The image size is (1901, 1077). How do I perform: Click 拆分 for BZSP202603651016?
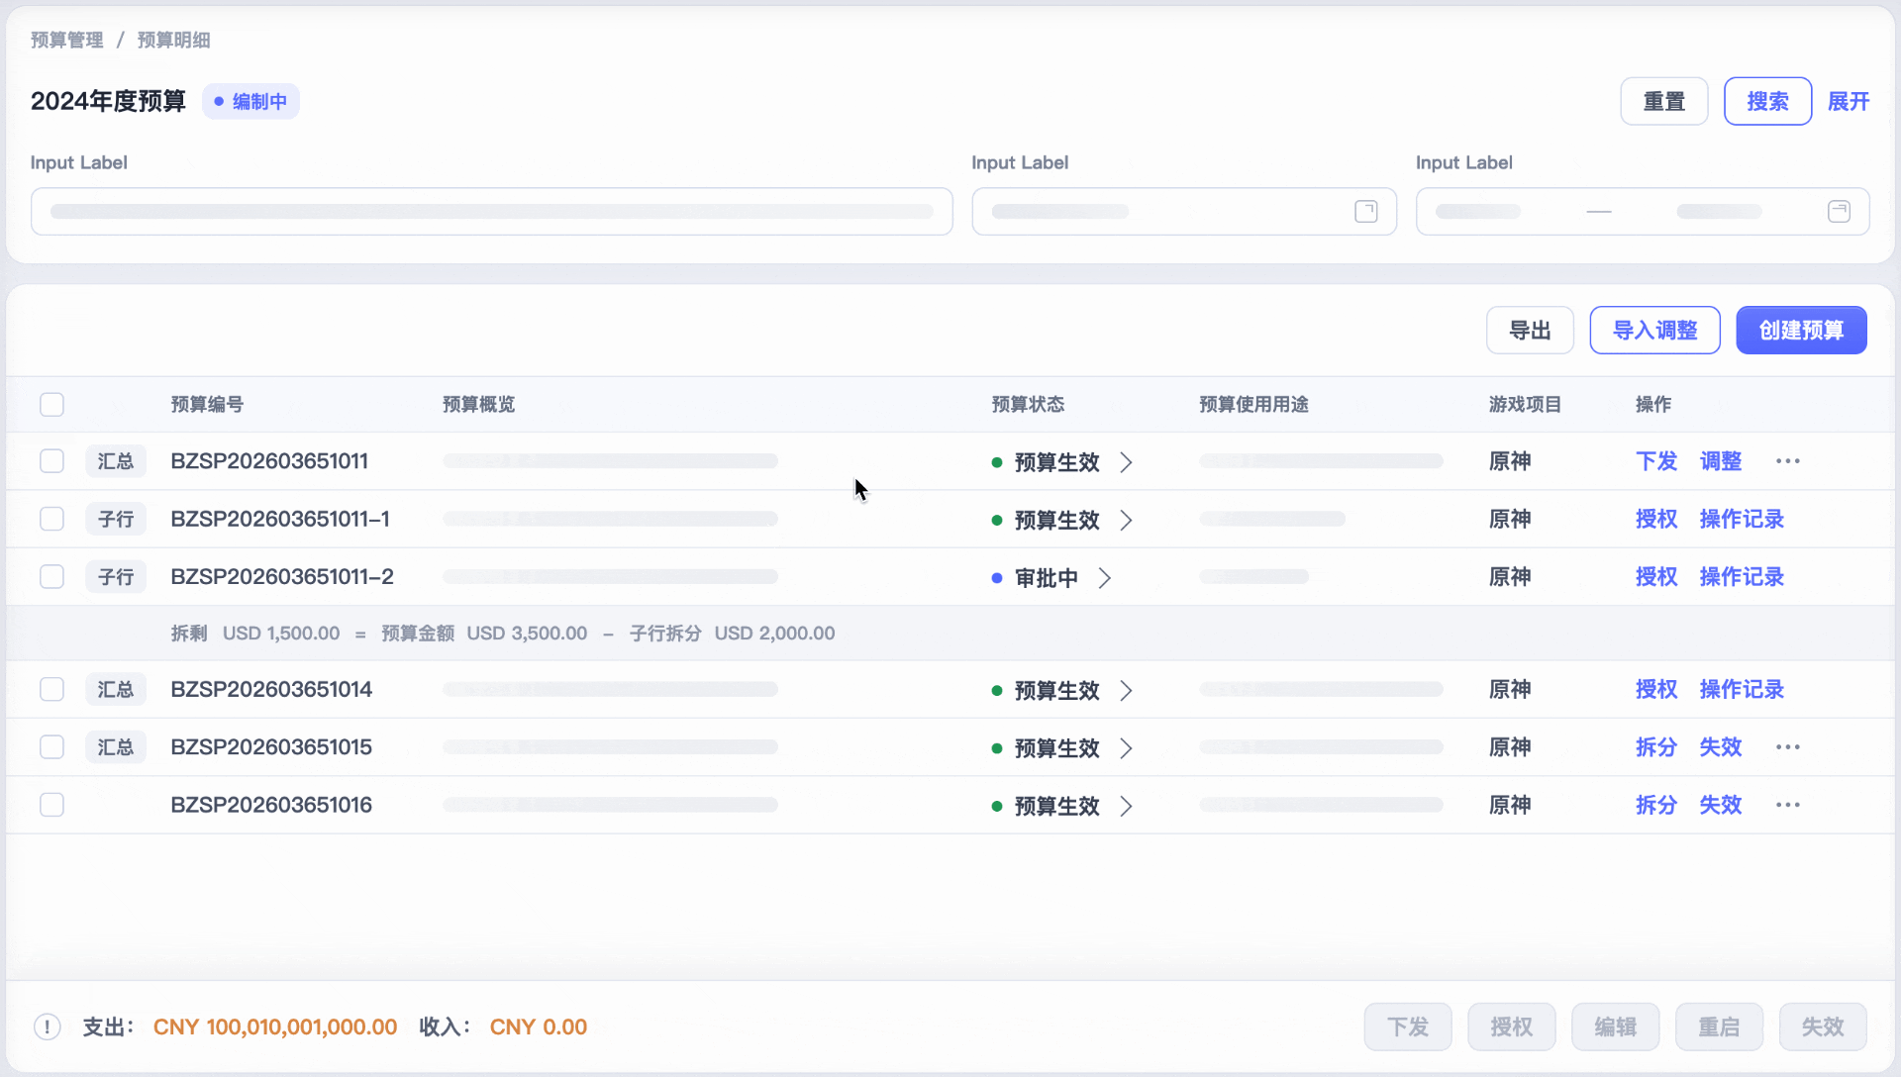coord(1656,805)
